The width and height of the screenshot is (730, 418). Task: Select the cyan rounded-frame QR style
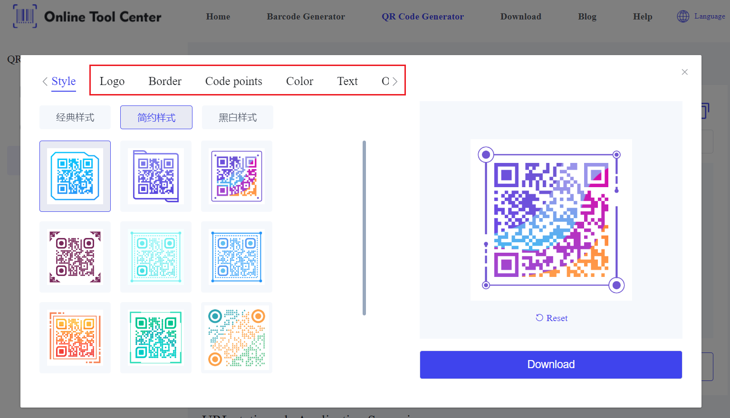pyautogui.click(x=75, y=176)
